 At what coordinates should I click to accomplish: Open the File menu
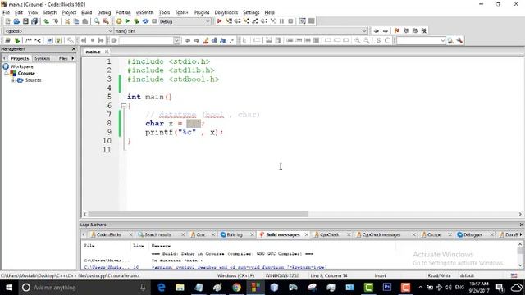click(6, 12)
